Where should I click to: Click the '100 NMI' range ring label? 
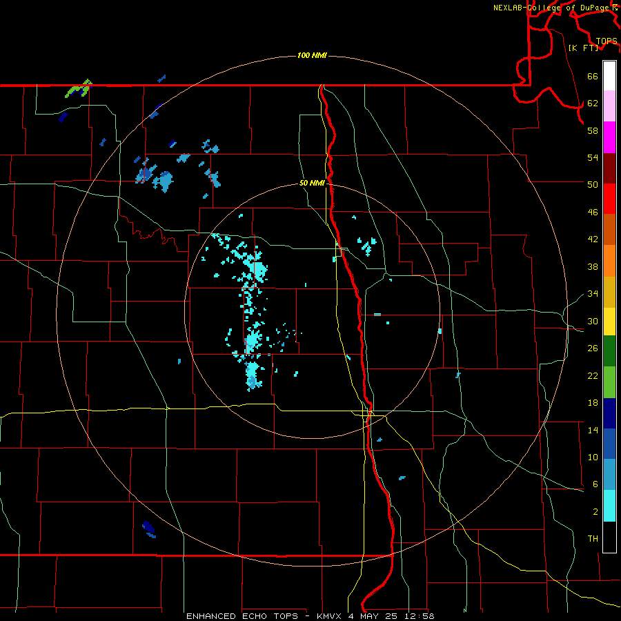pyautogui.click(x=312, y=55)
